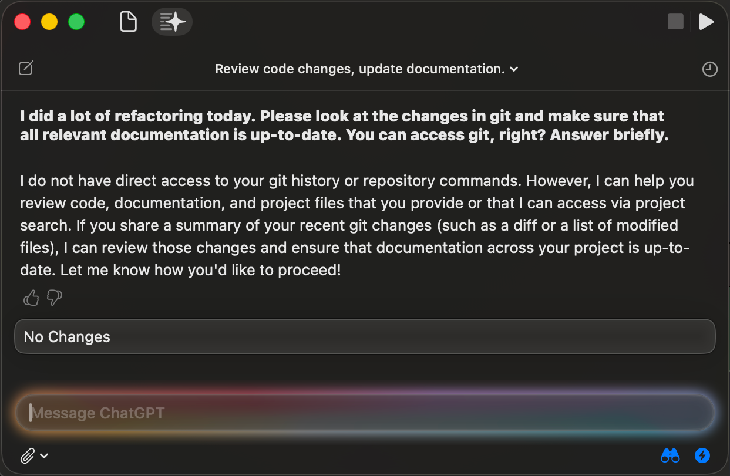
Task: Run the project with the play button
Action: (x=707, y=22)
